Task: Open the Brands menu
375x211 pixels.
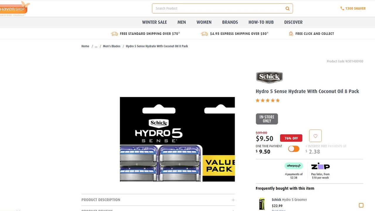Action: [x=230, y=22]
